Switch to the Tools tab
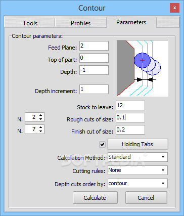 click(x=30, y=23)
